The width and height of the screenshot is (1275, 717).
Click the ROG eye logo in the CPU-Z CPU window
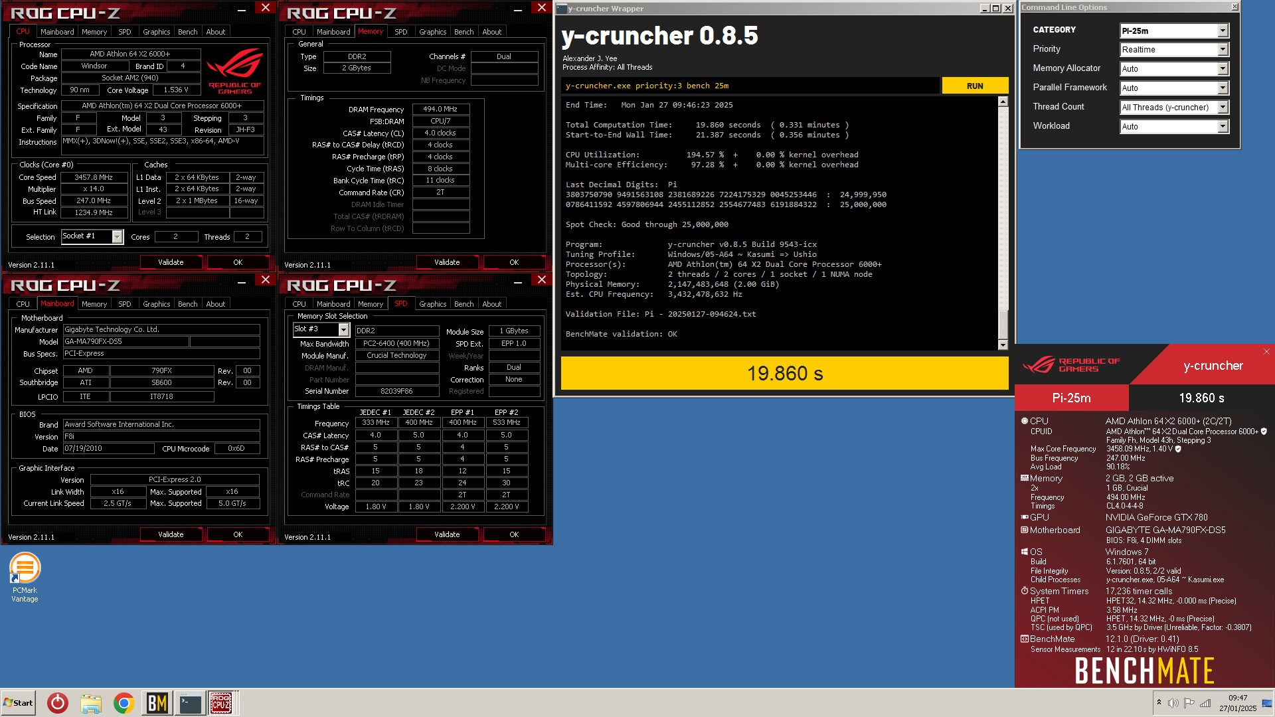pos(234,72)
